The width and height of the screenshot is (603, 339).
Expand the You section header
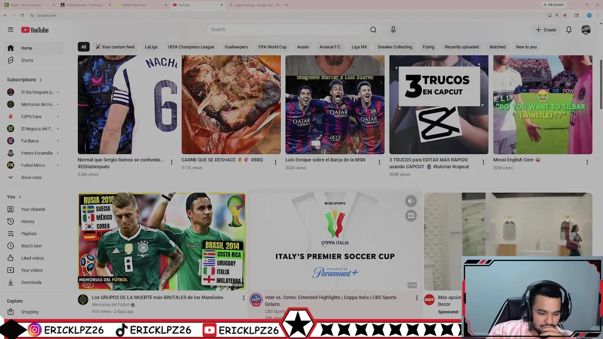14,197
